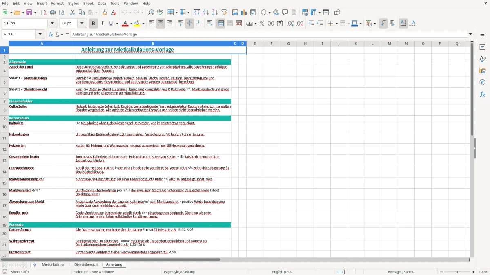Open Find and Replace
Image resolution: width=490 pixels, height=275 pixels.
tap(151, 13)
